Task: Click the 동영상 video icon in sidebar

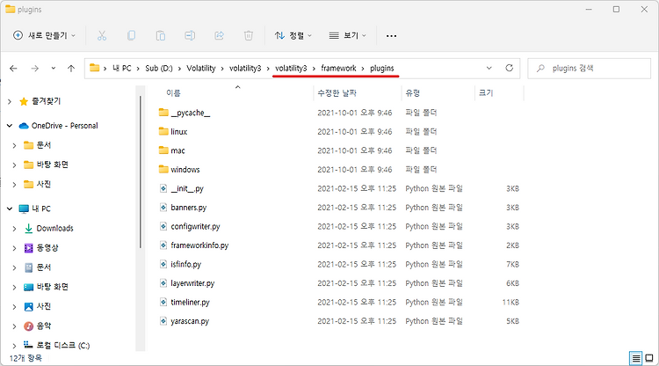Action: 29,248
